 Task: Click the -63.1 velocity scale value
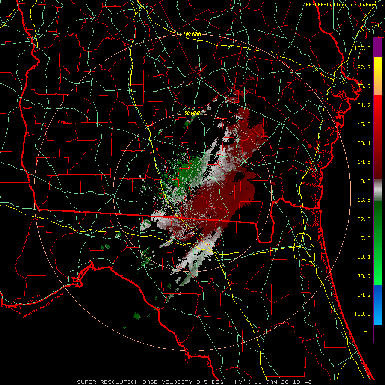[362, 257]
